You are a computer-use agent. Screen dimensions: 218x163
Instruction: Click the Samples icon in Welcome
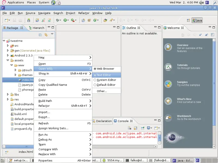click(168, 84)
